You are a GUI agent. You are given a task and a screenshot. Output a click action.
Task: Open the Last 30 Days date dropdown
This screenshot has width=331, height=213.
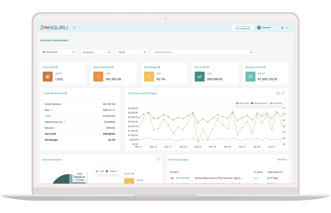click(58, 52)
